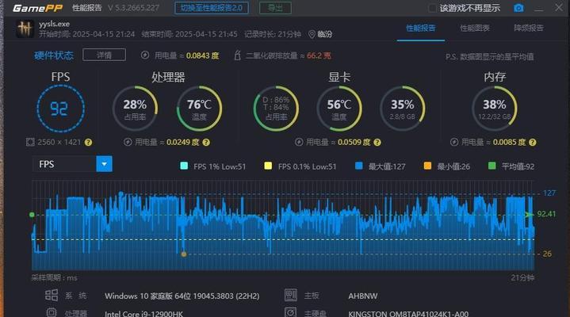
Task: Click the location pin icon next to 临汾
Action: coord(312,34)
